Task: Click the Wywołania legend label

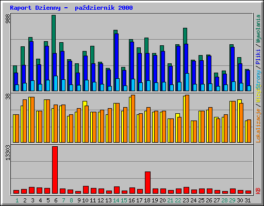Action: tap(258, 28)
